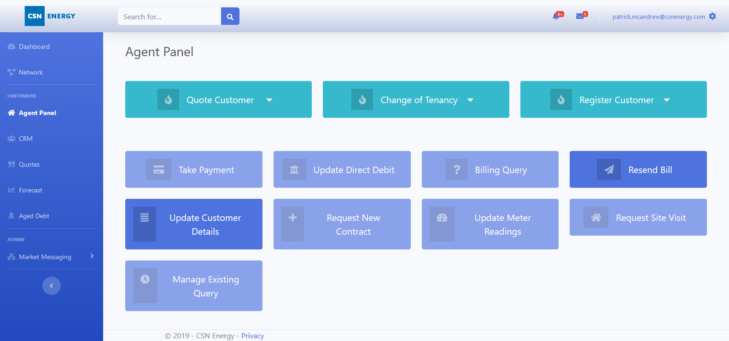Select Aged Debt in the sidebar
Viewport: 729px width, 341px height.
34,216
